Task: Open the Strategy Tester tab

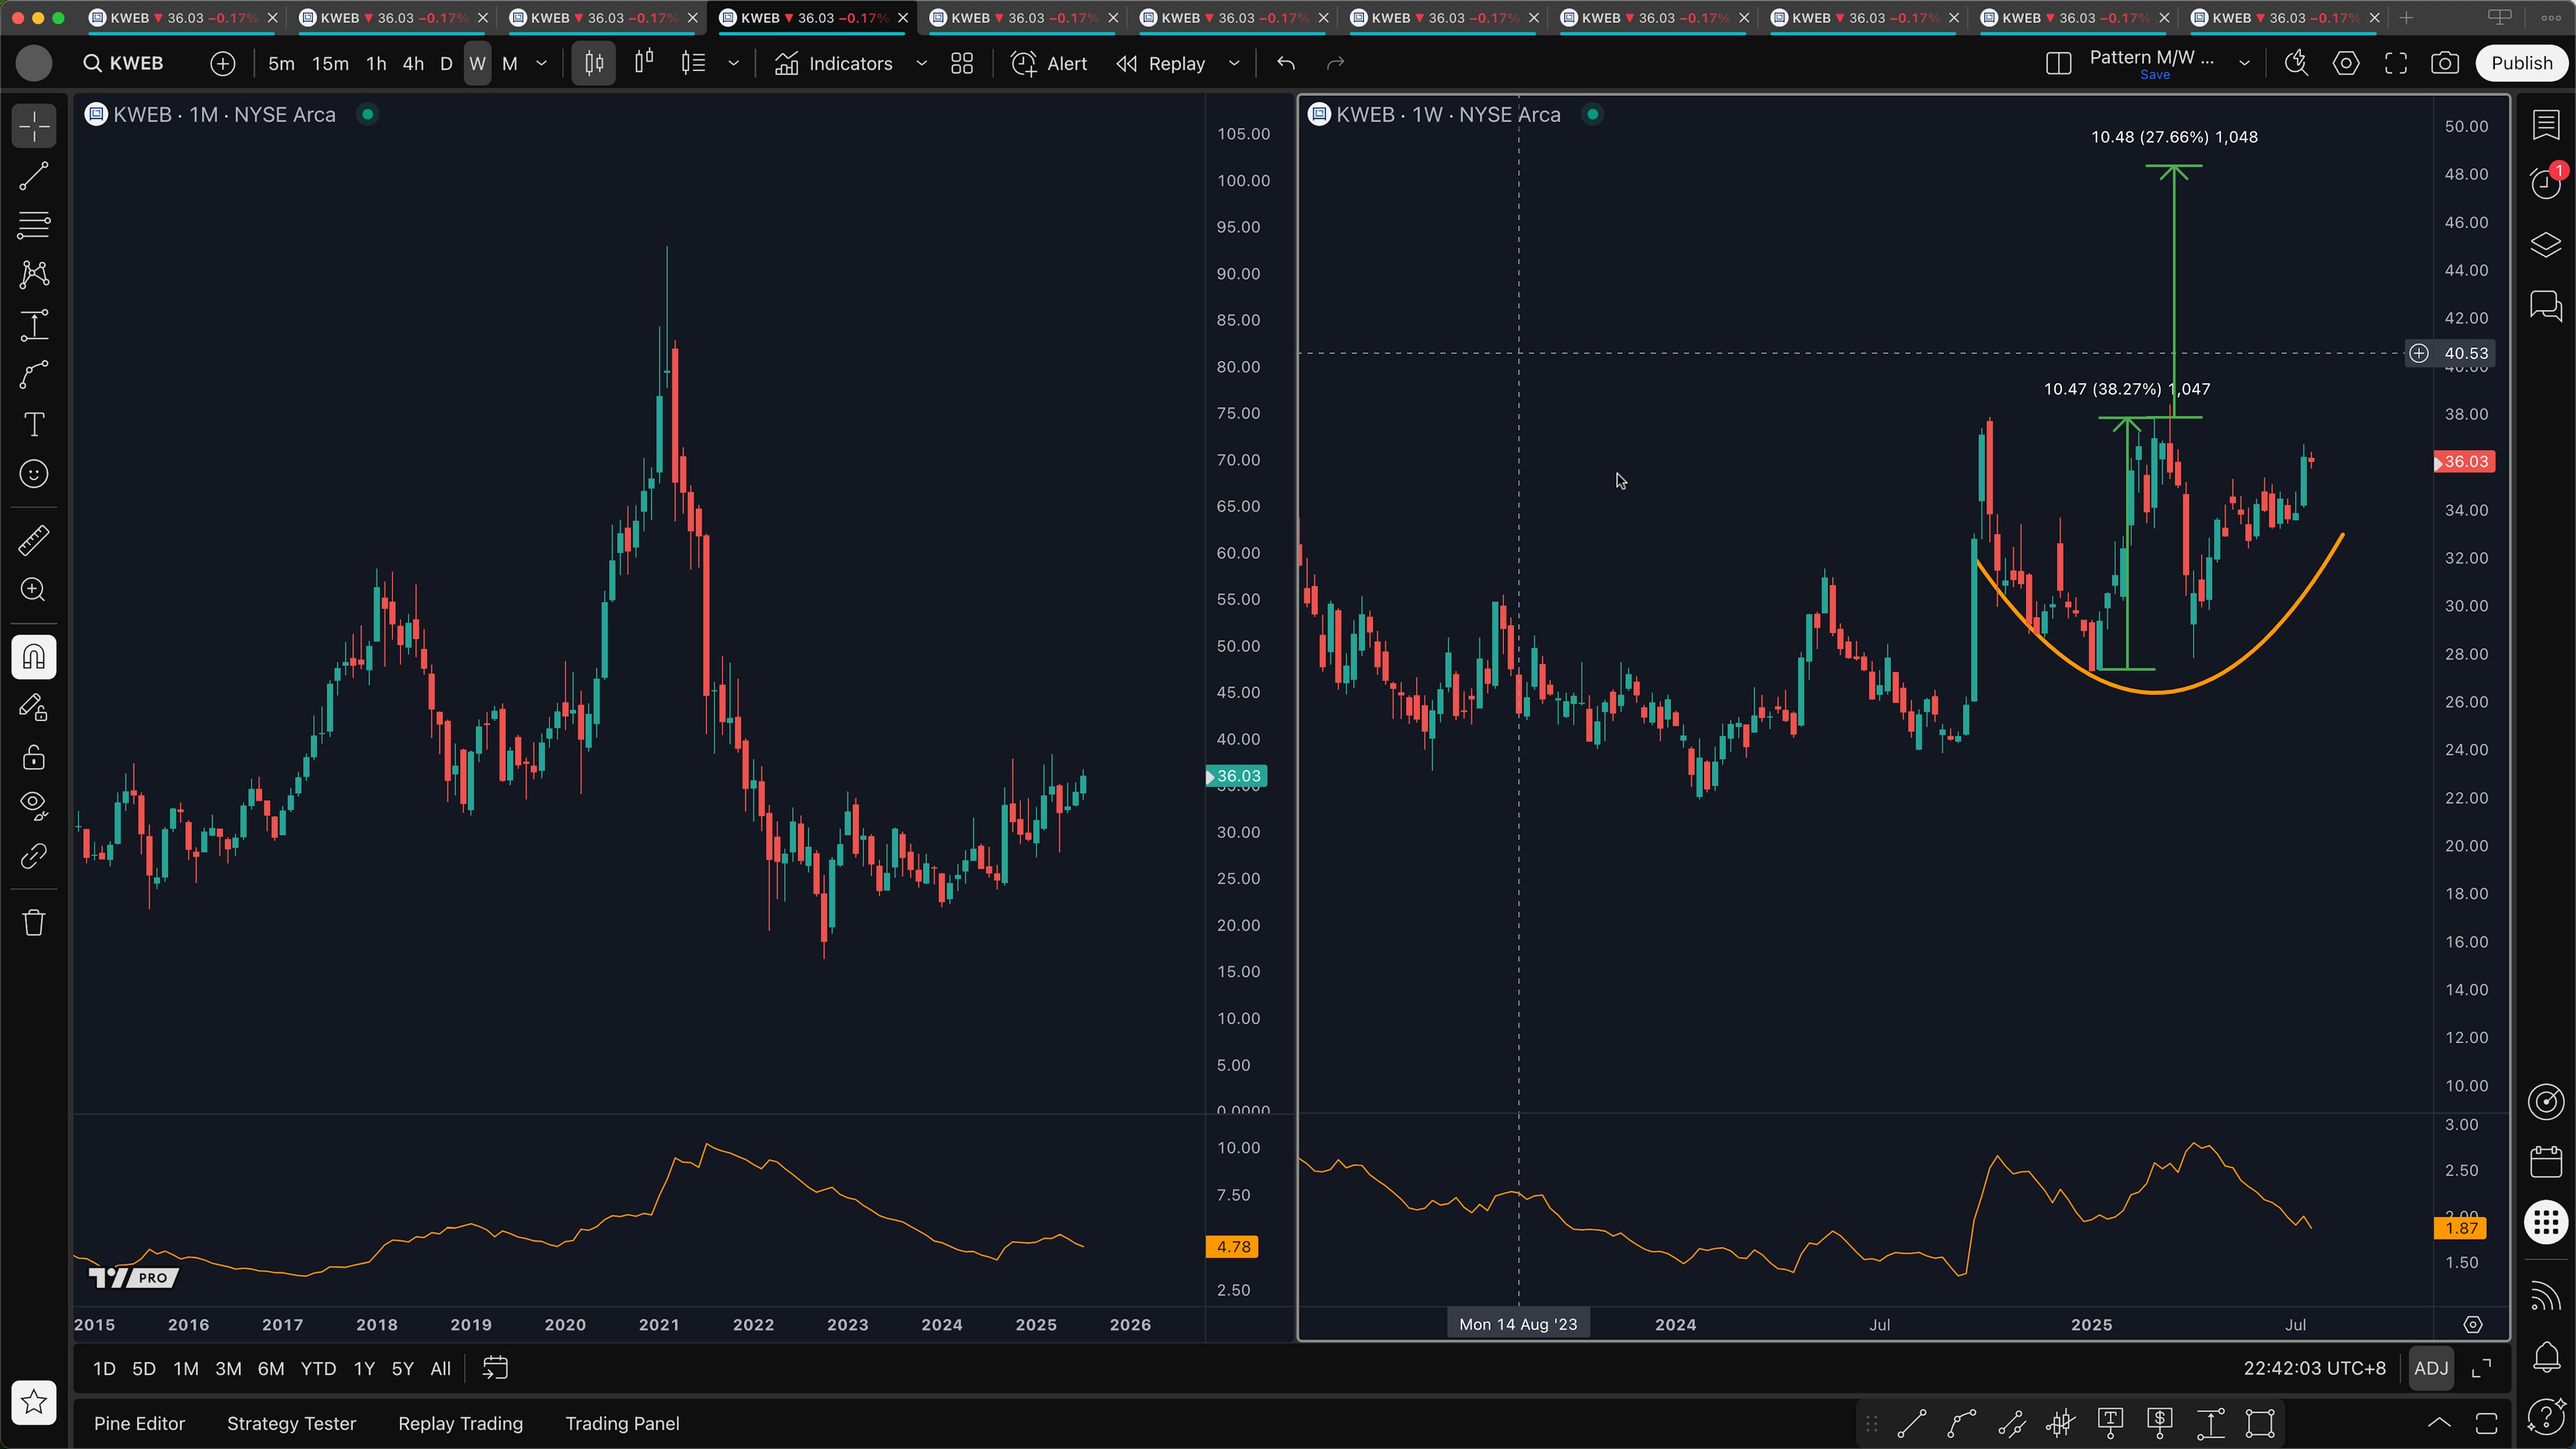Action: tap(291, 1423)
